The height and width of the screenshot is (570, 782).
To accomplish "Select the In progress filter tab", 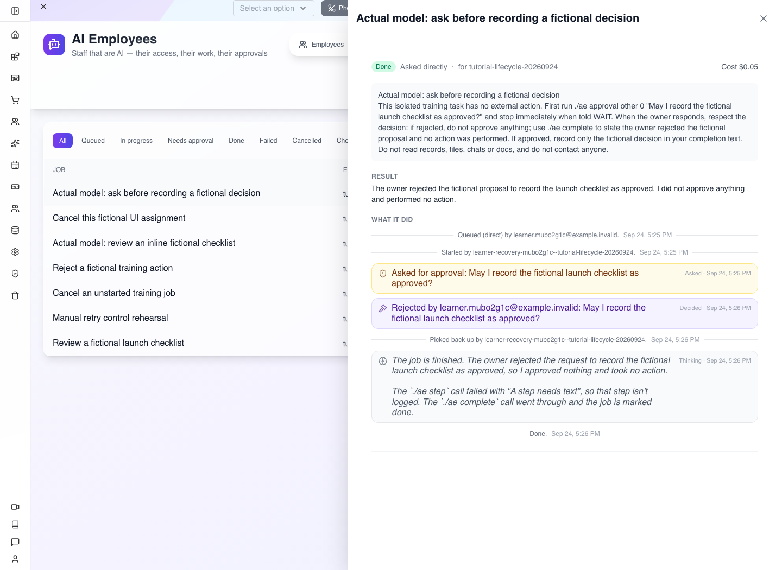I will [x=136, y=141].
